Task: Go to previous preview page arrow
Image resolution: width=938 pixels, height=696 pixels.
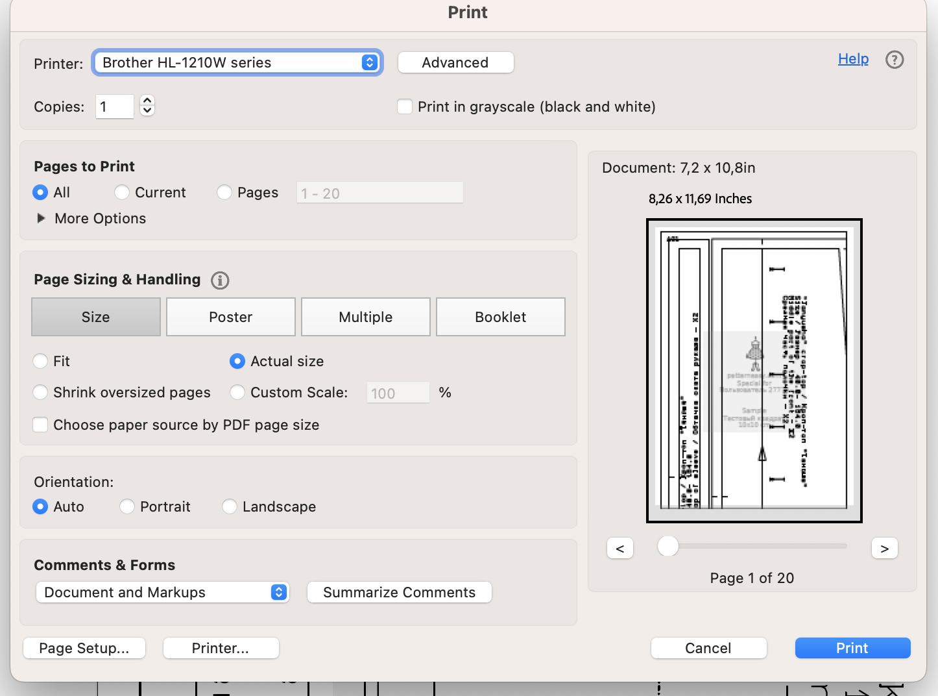Action: pos(620,548)
